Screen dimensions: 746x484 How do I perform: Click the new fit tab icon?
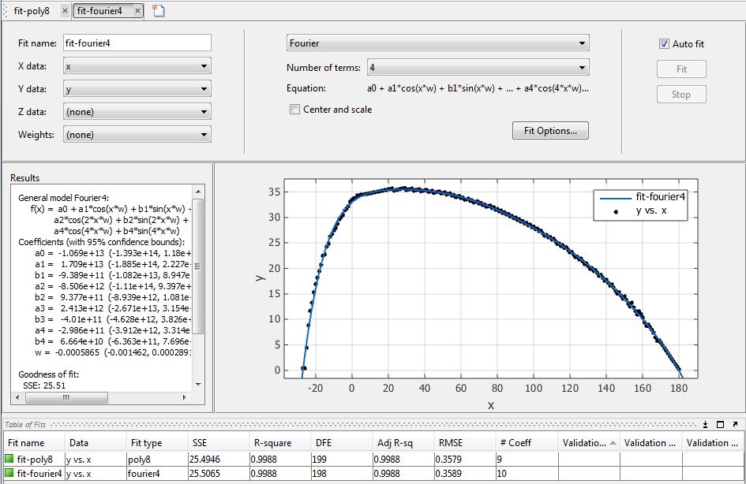[159, 10]
